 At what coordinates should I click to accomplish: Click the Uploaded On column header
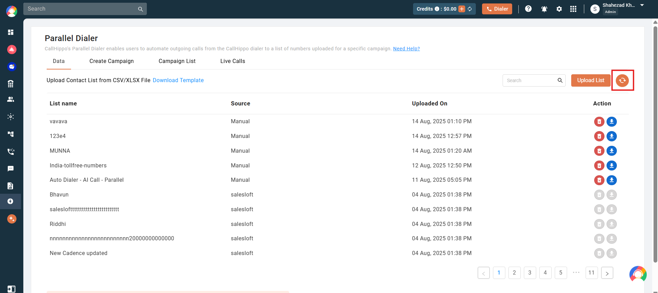click(430, 103)
